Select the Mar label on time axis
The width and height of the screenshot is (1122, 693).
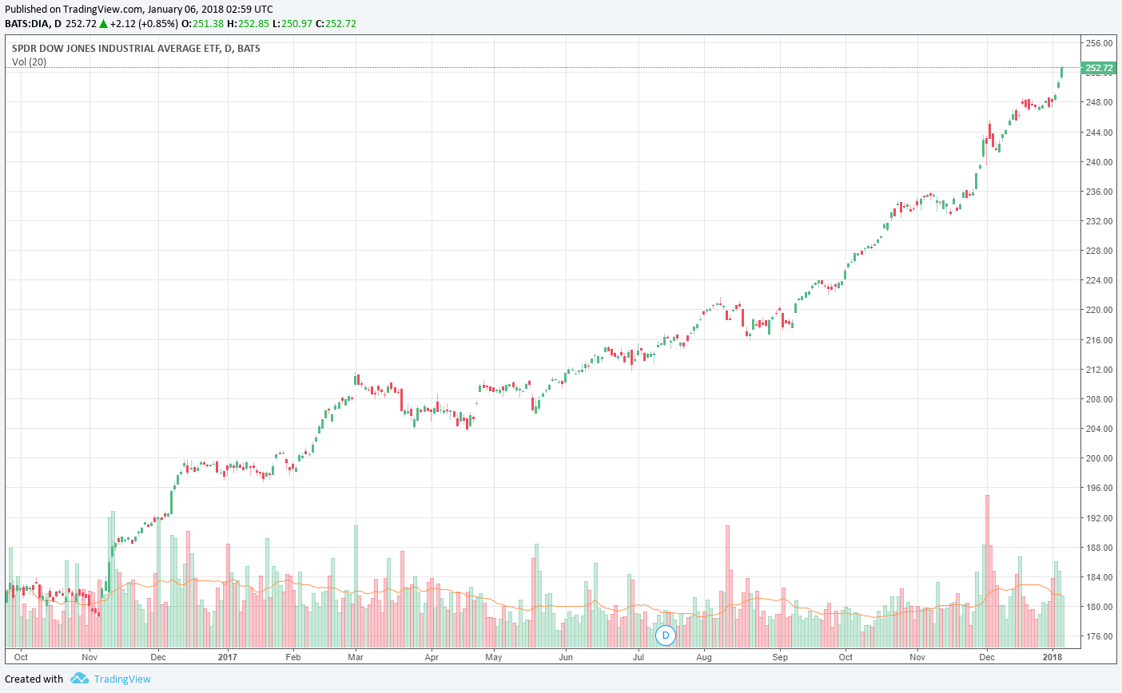pos(356,657)
